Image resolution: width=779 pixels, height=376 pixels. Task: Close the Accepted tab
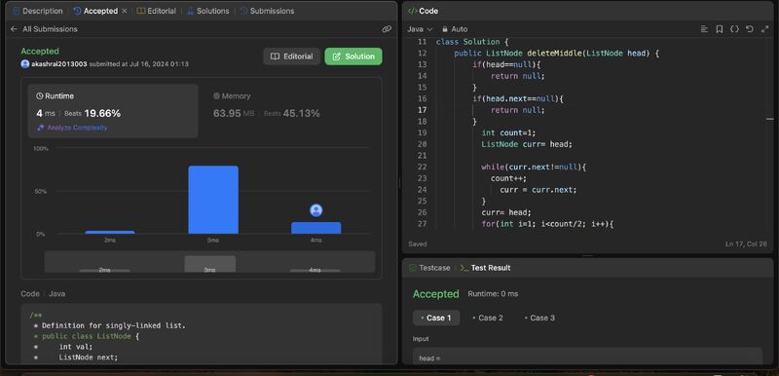[125, 11]
